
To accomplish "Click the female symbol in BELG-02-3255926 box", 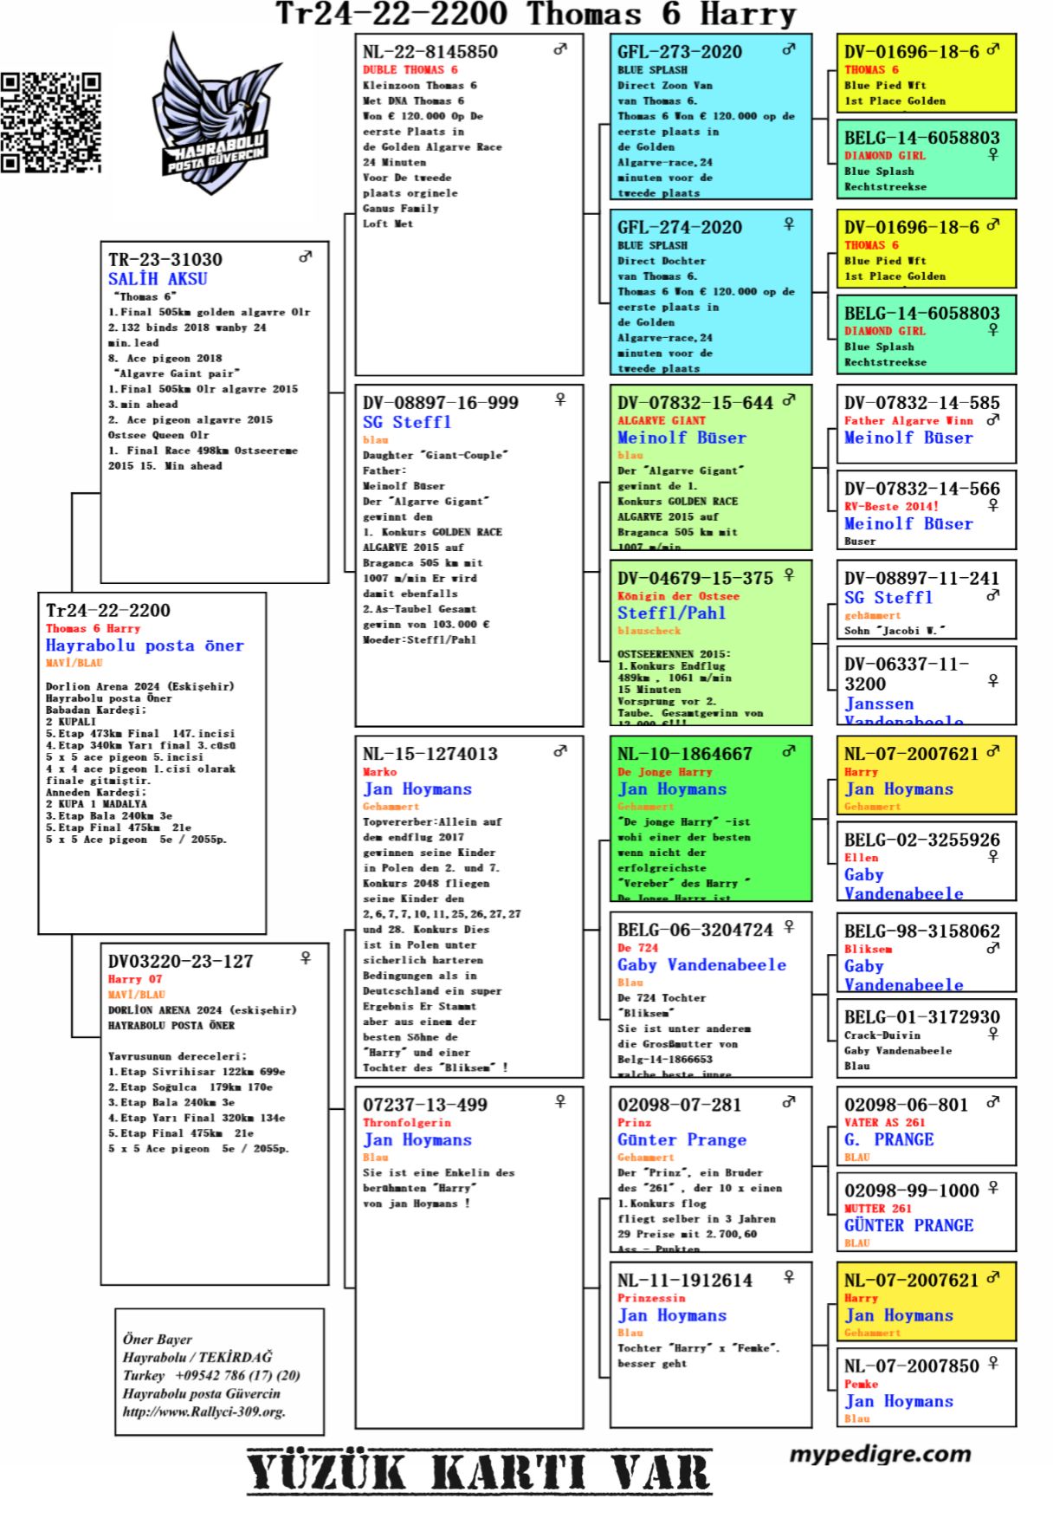I will tap(993, 856).
